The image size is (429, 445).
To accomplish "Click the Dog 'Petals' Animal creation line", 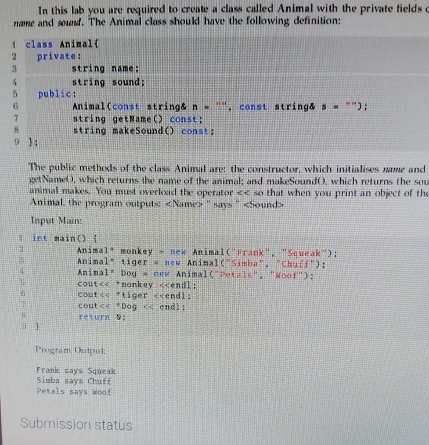I will click(196, 274).
